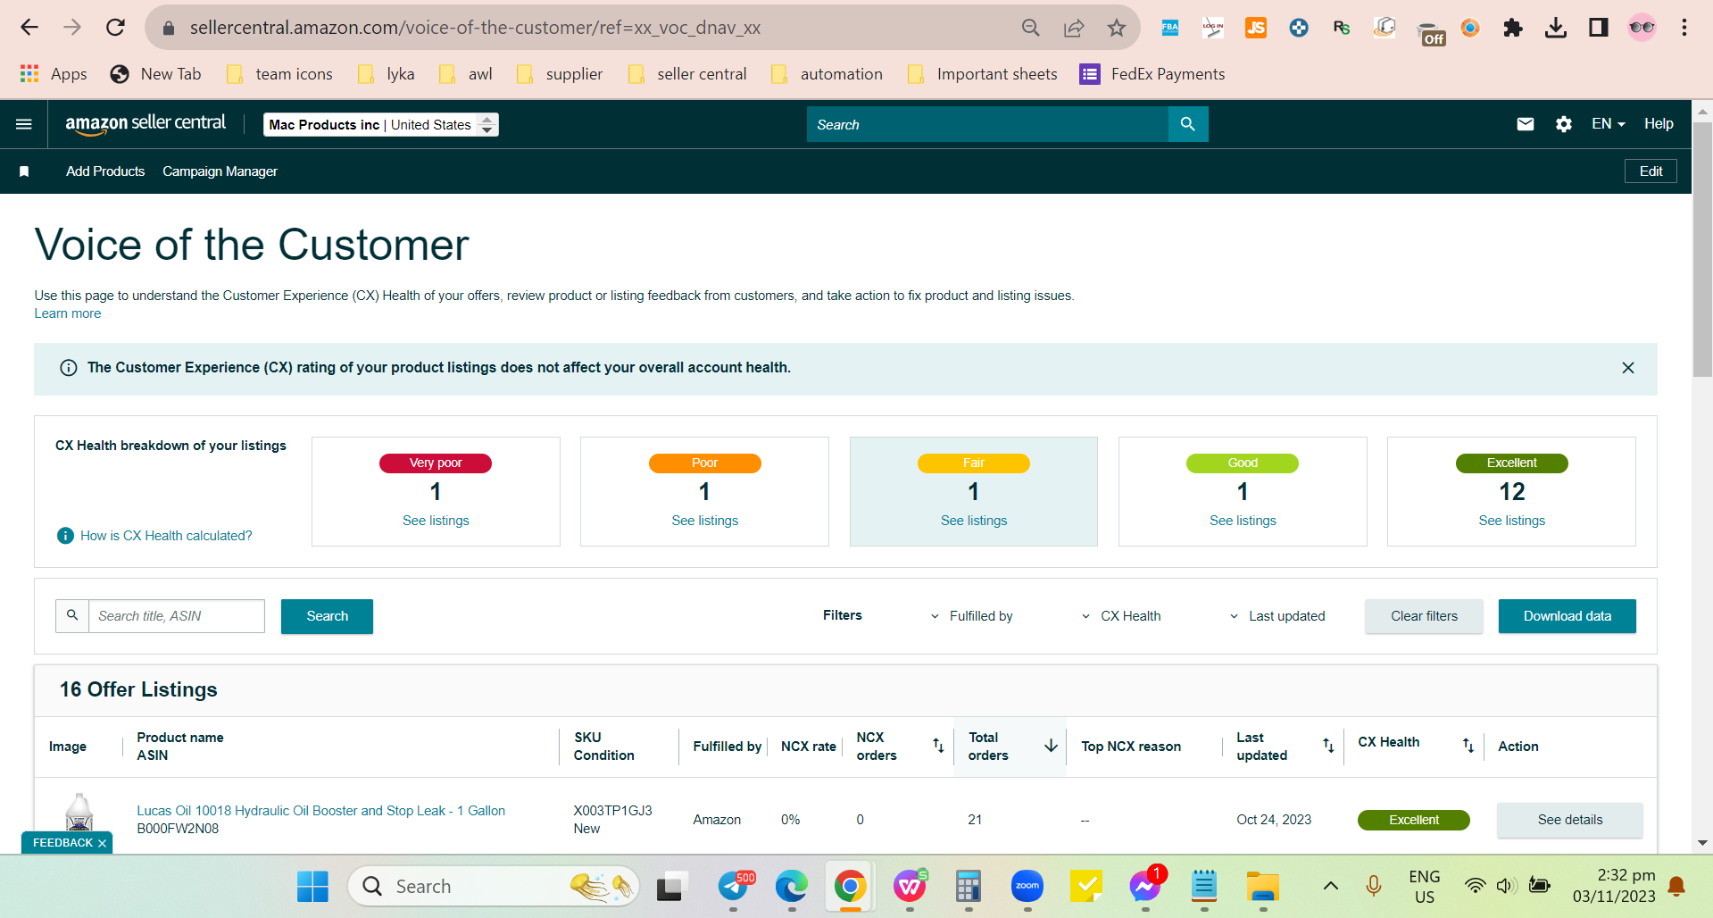Image resolution: width=1713 pixels, height=918 pixels.
Task: Sort table by NCX orders
Action: (938, 746)
